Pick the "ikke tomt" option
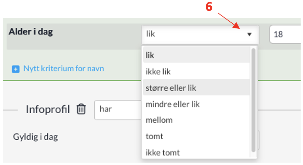Viewport: 303px width, 165px height. point(163,152)
